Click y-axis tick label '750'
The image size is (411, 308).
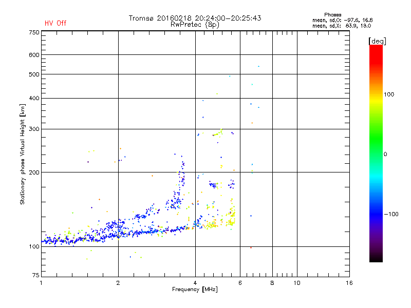pos(34,32)
